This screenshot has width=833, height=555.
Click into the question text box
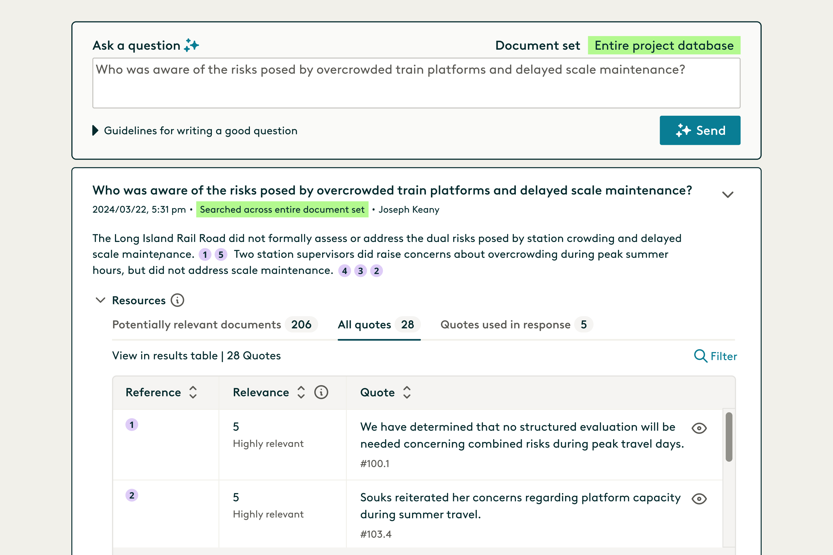point(416,83)
